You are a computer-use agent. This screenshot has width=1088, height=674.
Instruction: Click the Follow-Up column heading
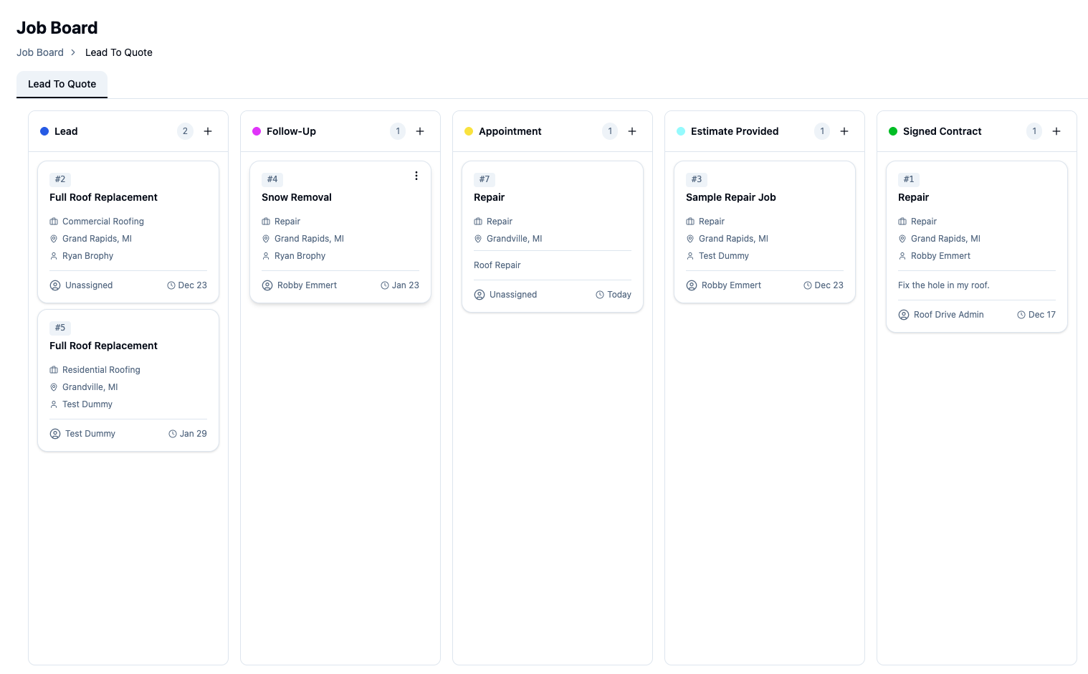tap(291, 131)
